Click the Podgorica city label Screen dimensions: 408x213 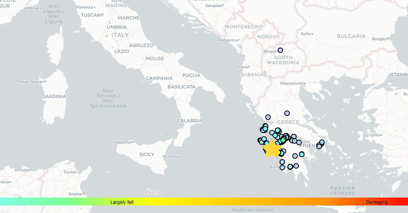(227, 40)
